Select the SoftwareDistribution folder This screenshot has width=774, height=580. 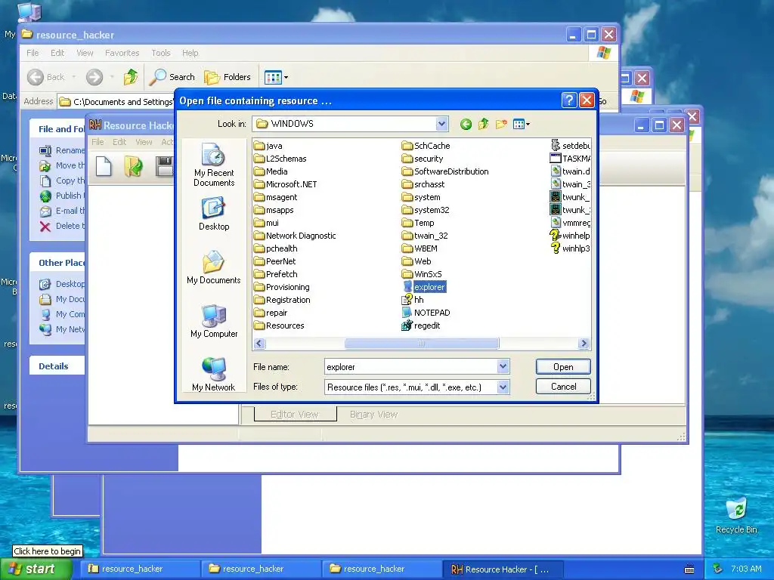pyautogui.click(x=445, y=171)
